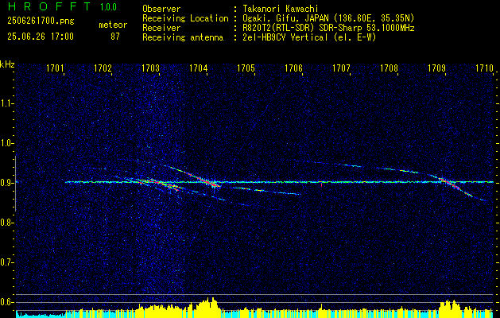Click the 1704 time marker
The image size is (500, 318).
point(199,68)
